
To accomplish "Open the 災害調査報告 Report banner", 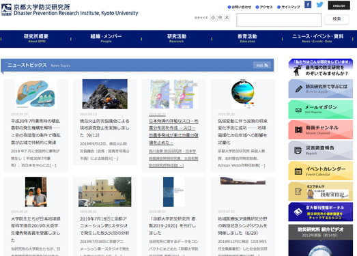I will point(321,150).
